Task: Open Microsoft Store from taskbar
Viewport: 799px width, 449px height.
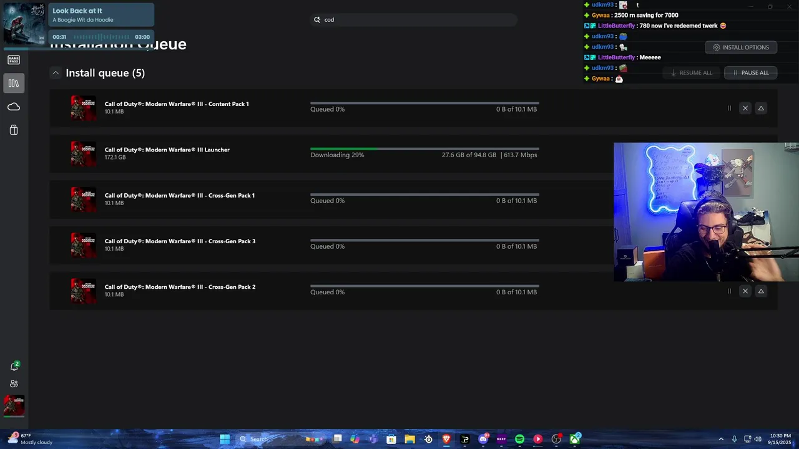Action: 391,439
